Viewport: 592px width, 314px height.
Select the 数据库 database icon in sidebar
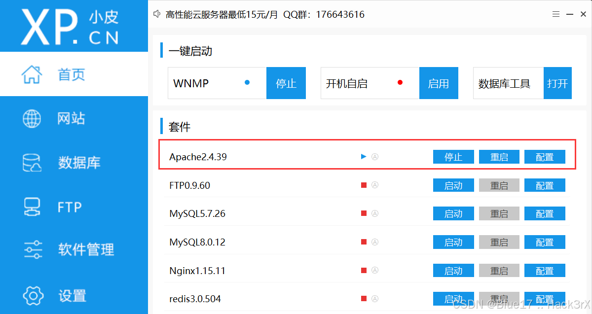[32, 163]
